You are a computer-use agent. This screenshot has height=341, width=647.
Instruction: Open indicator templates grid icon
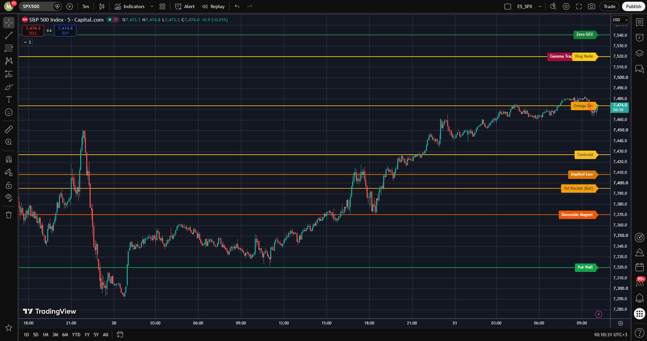[x=162, y=6]
